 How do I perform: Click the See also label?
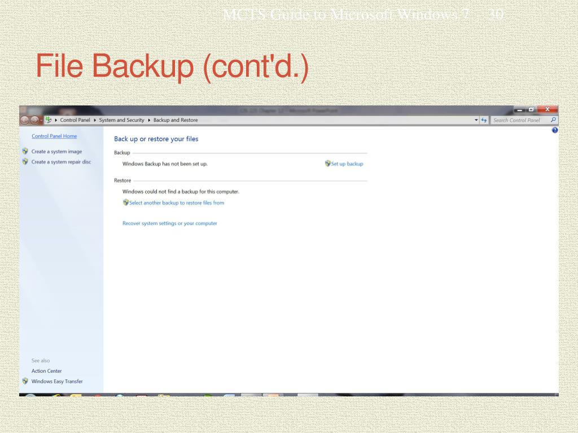[41, 360]
